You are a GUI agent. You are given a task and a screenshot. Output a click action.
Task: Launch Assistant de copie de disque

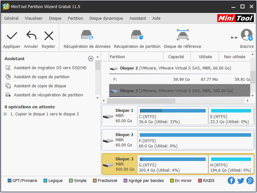click(x=40, y=86)
